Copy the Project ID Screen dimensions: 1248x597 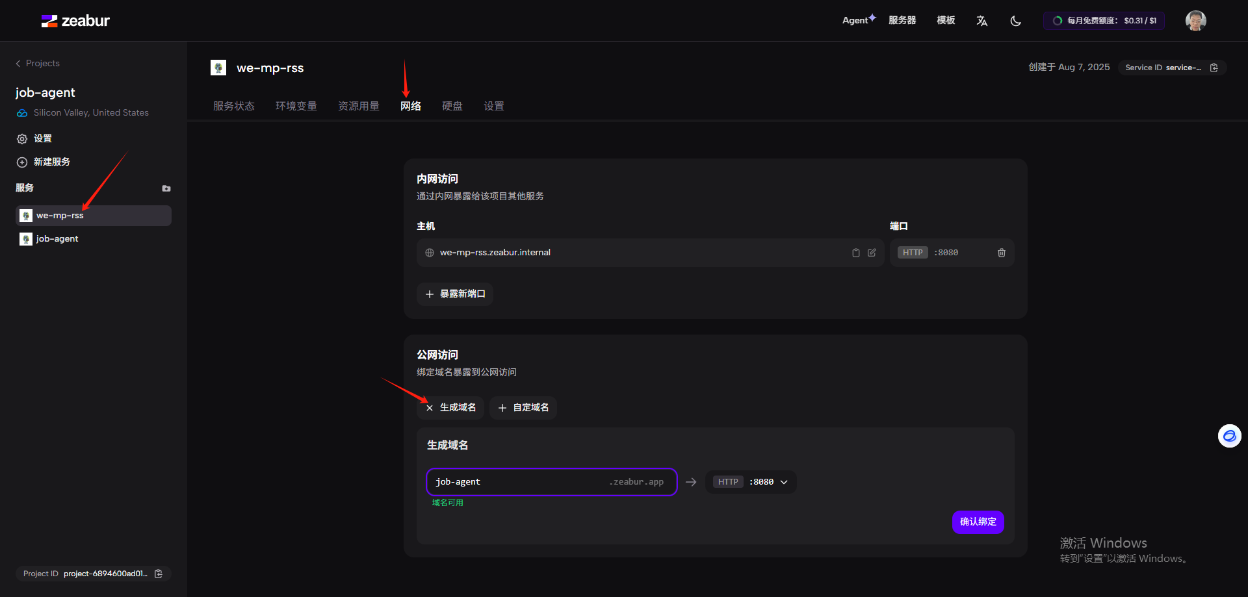point(158,574)
